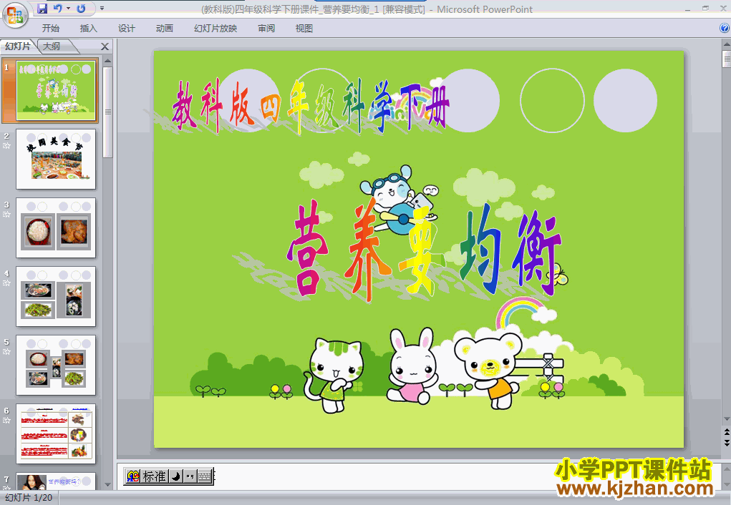Image resolution: width=731 pixels, height=505 pixels.
Task: Toggle the IME half/full width moon icon
Action: [175, 476]
